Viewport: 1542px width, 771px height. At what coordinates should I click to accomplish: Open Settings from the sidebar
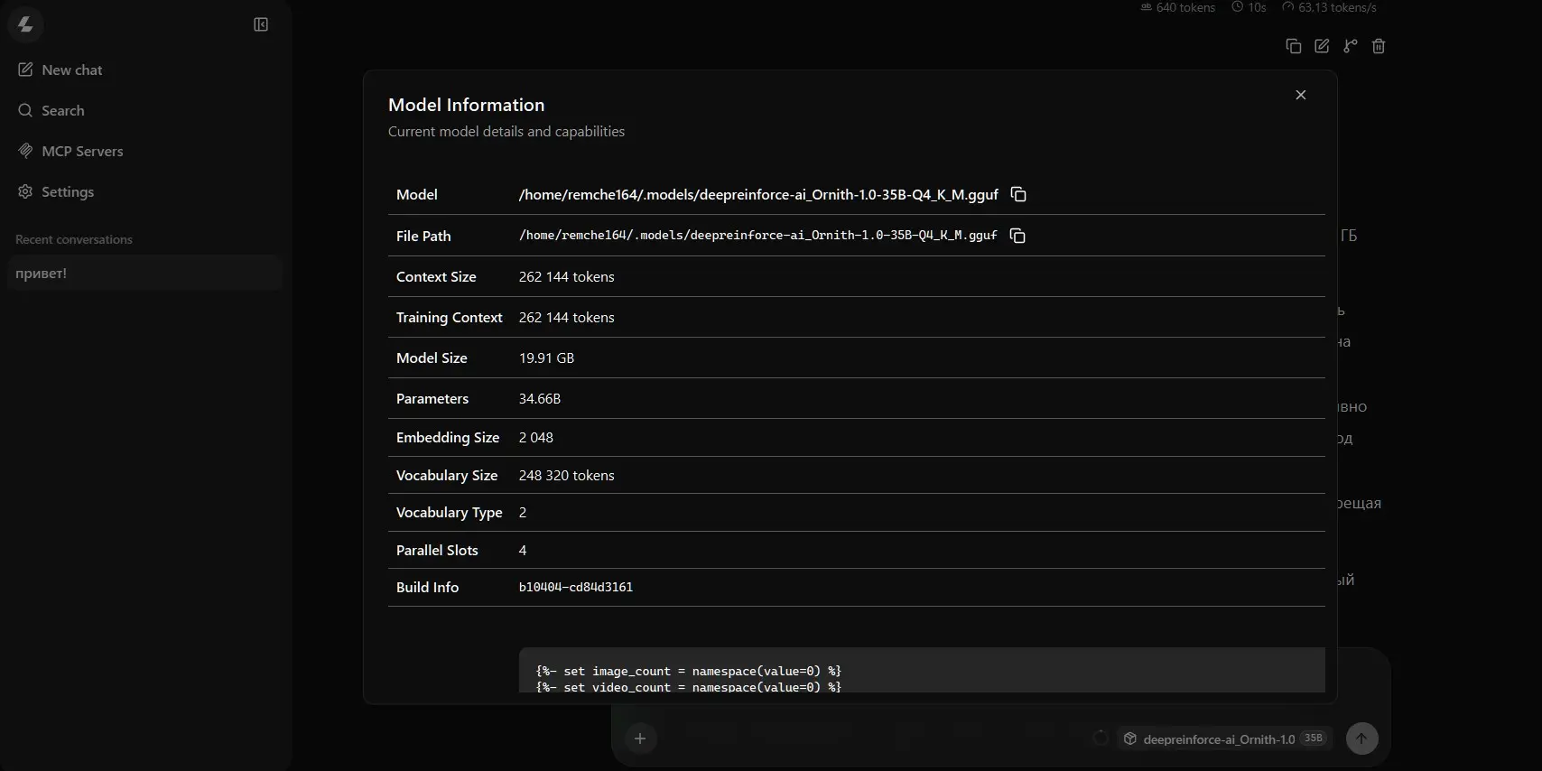point(56,191)
